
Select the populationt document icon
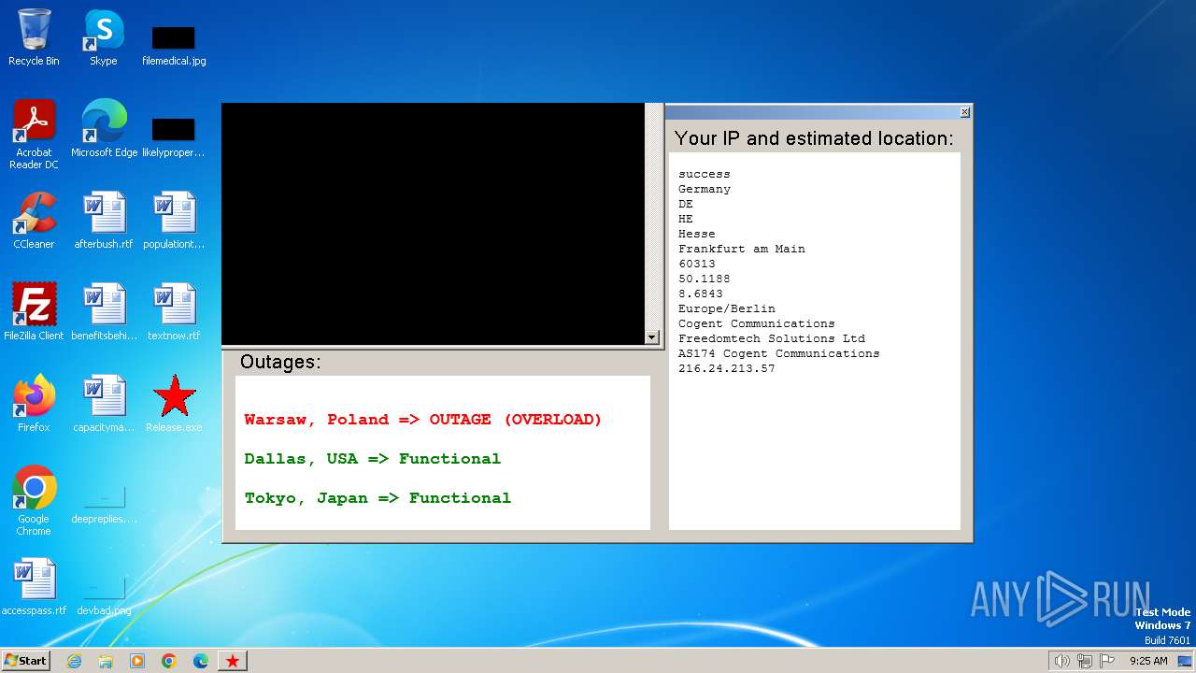click(x=174, y=221)
